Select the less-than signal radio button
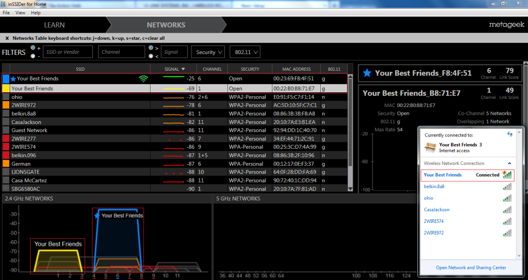 click(x=151, y=56)
